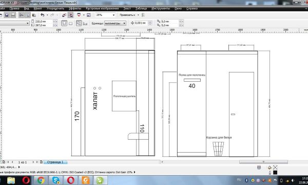
Task: Expand the color profile info arrow in status bar
Action: tap(134, 172)
